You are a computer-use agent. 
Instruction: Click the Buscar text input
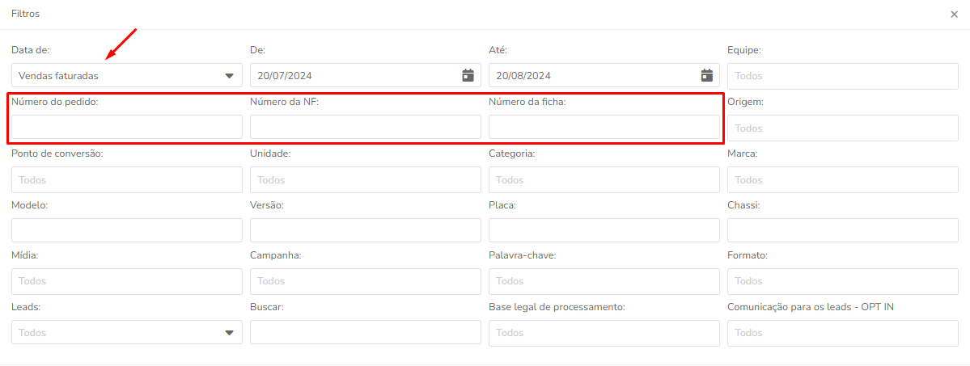point(366,332)
